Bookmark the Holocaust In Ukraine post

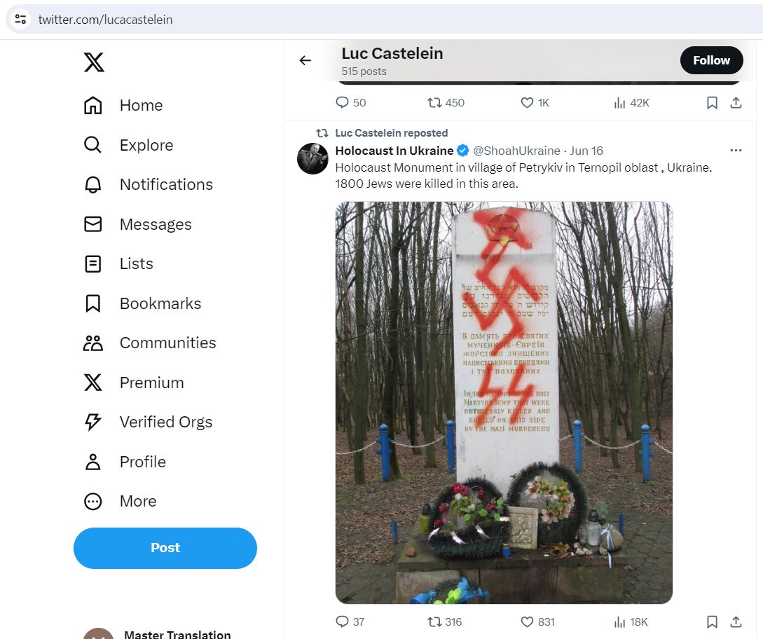pos(712,621)
